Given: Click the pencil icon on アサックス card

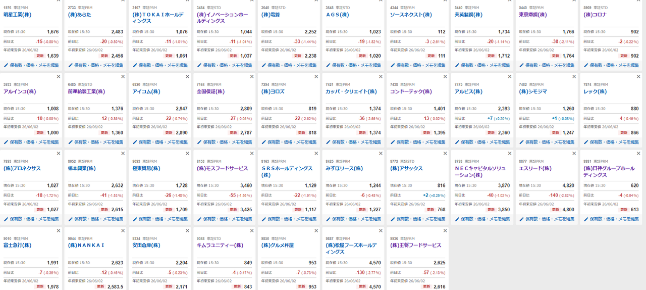Looking at the screenshot, I should 393,219.
